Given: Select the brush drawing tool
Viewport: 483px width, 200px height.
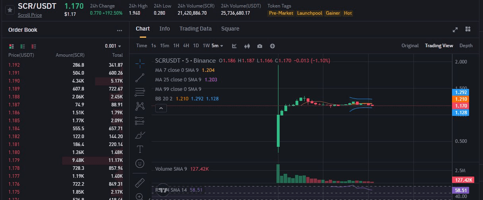Looking at the screenshot, I should click(140, 135).
